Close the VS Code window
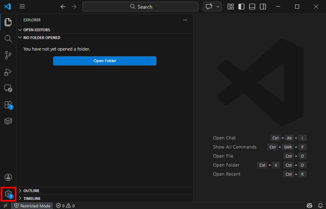Viewport: 326px width, 209px height. [x=316, y=7]
